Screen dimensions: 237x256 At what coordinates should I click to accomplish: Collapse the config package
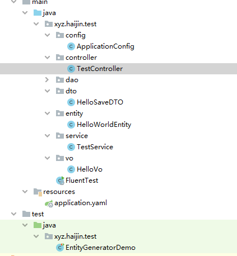pyautogui.click(x=48, y=35)
